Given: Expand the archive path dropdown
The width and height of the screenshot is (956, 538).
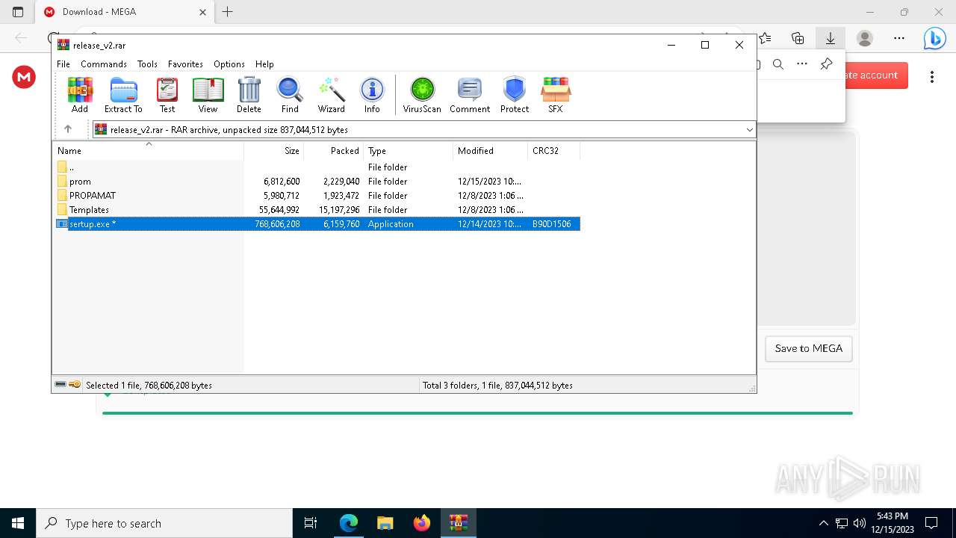Looking at the screenshot, I should click(749, 129).
